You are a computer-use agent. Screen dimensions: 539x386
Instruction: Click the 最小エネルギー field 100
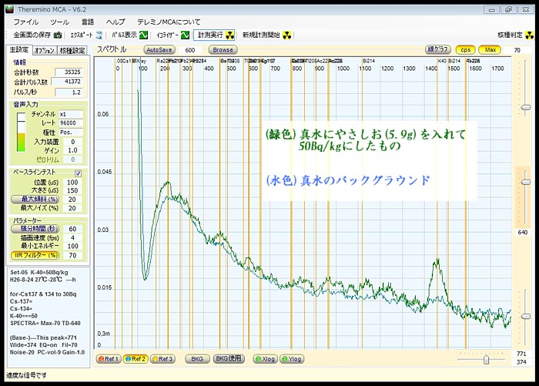pos(72,246)
